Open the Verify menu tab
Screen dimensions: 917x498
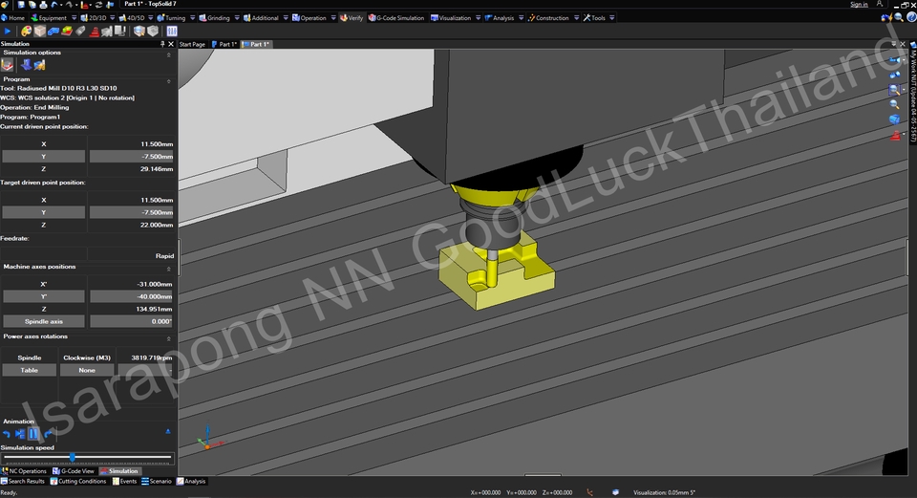click(x=352, y=18)
